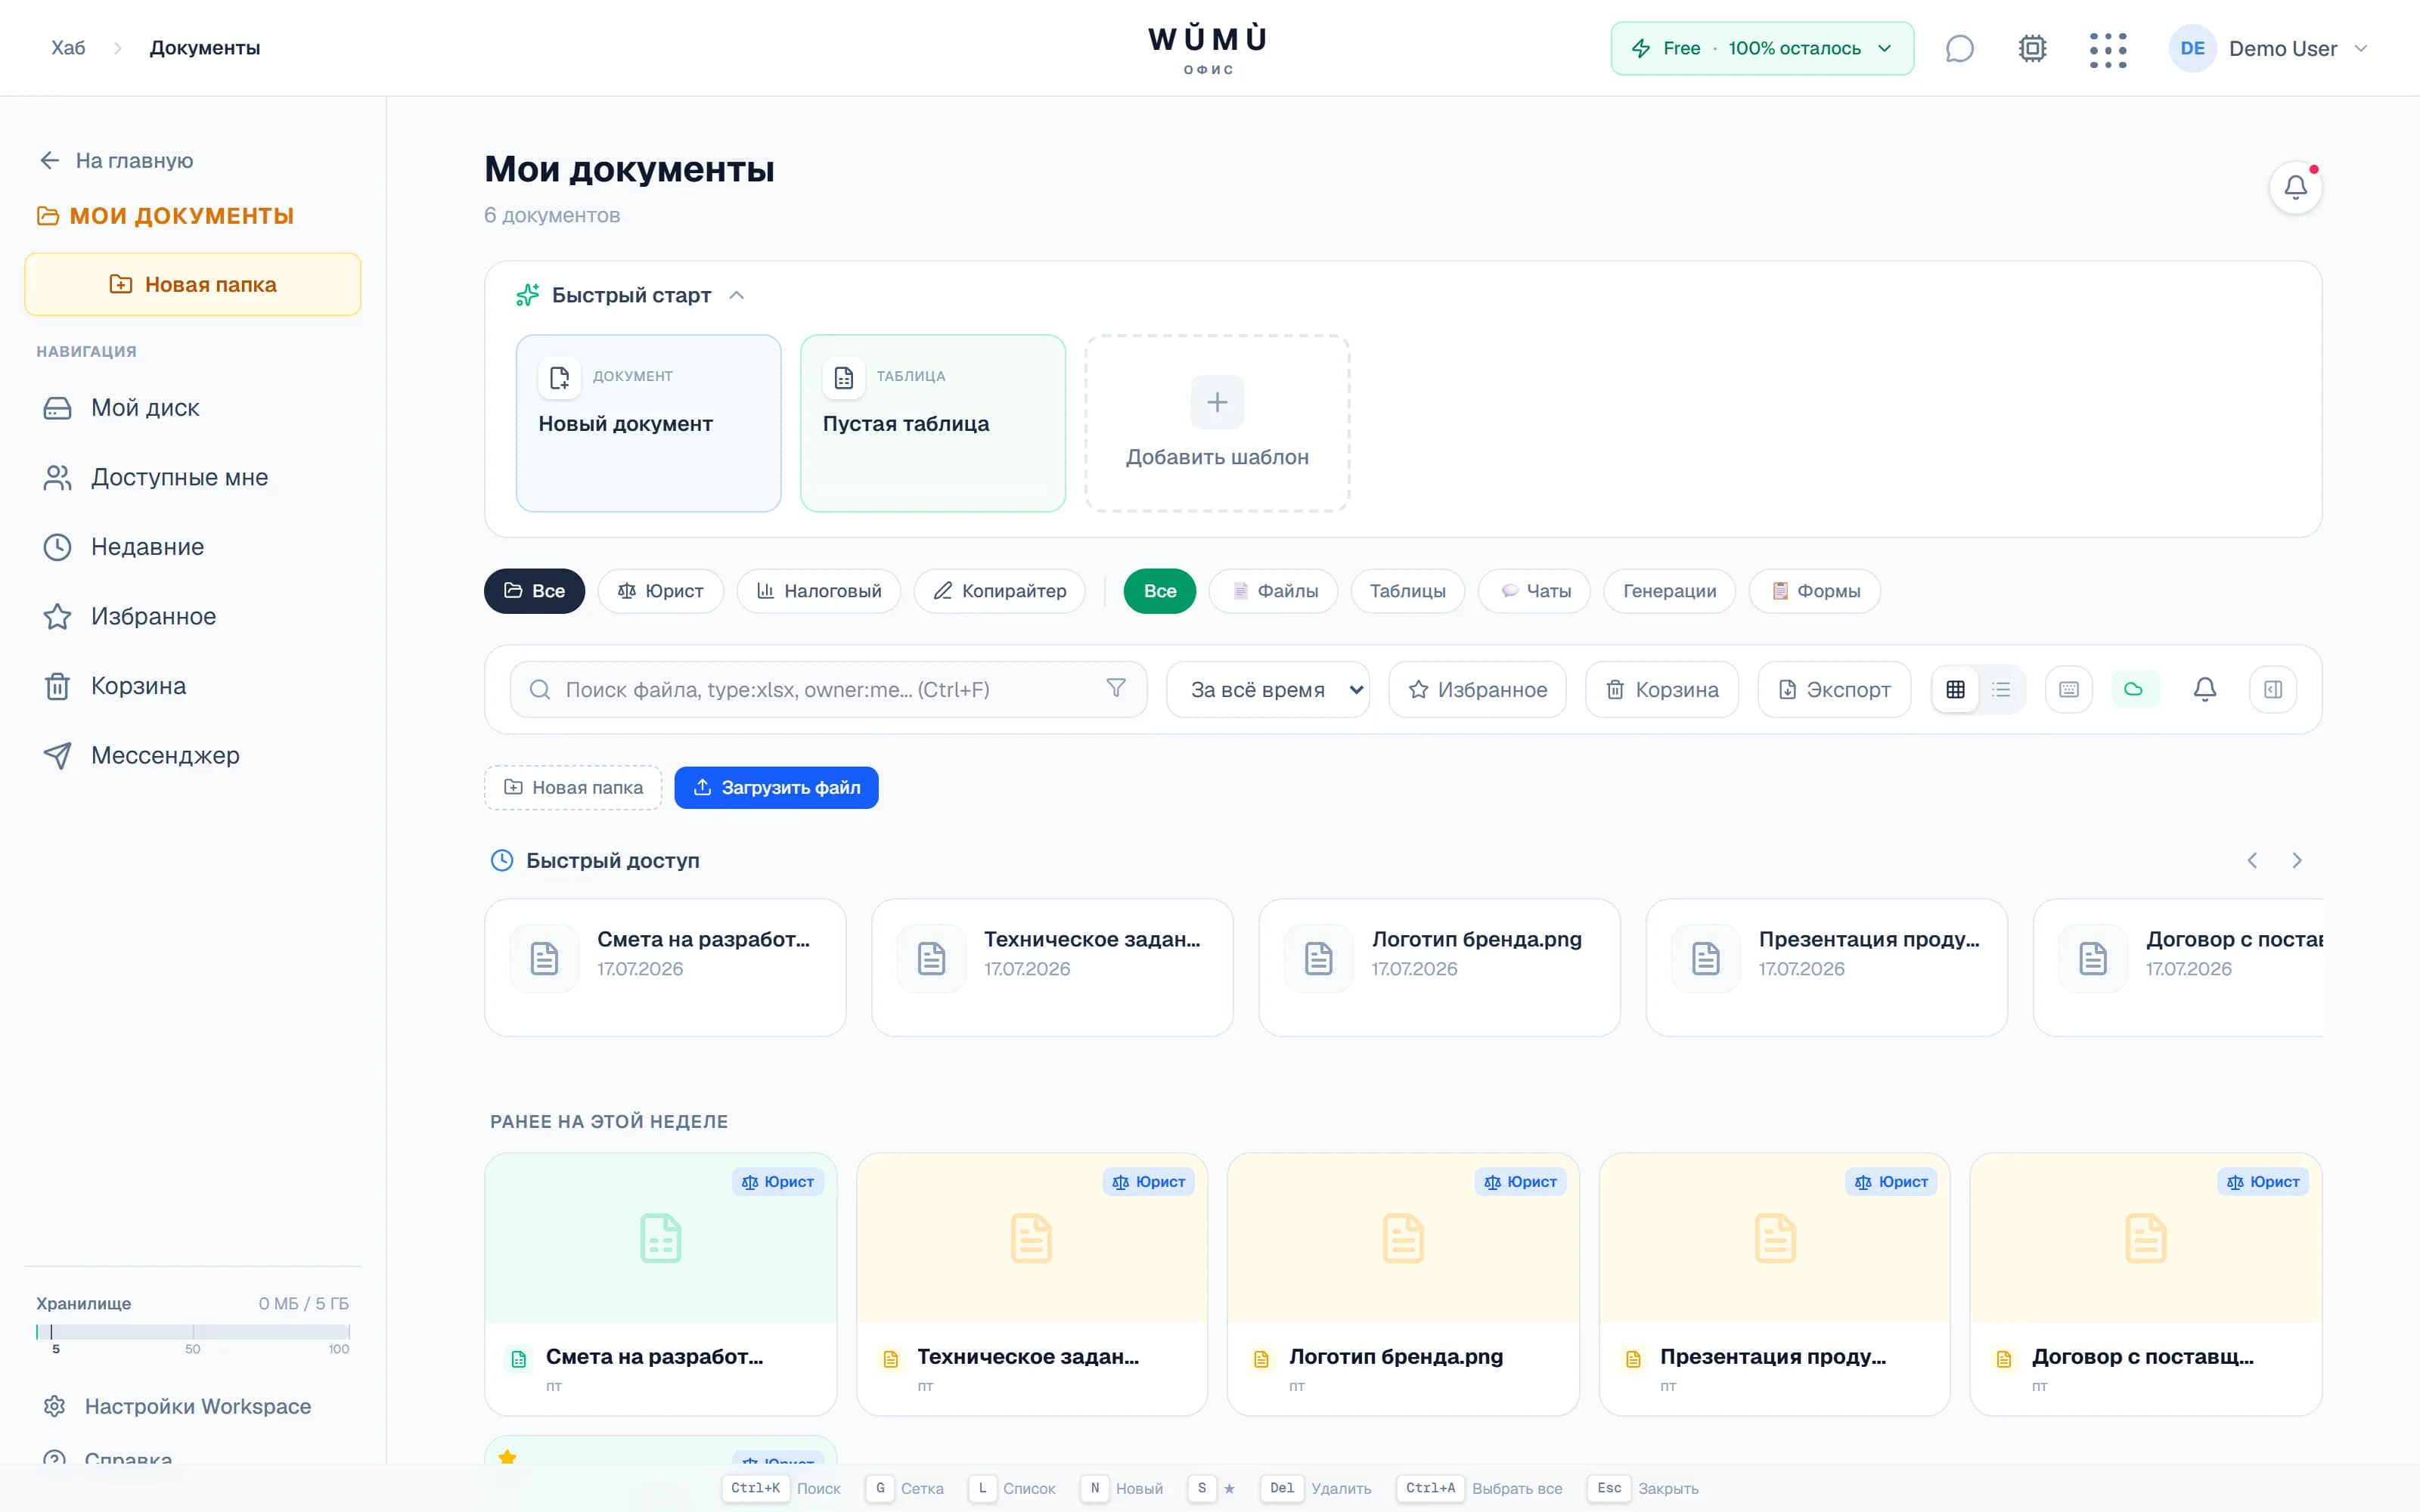Advance quick access with right arrow

(x=2296, y=860)
